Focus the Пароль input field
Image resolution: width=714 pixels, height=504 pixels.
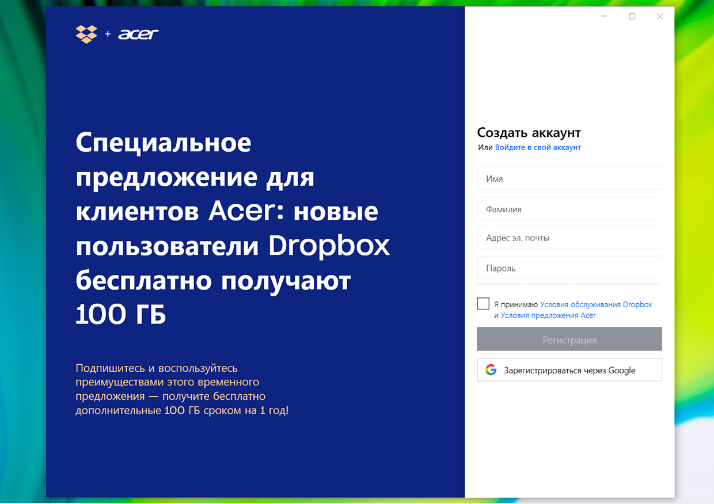(x=569, y=268)
